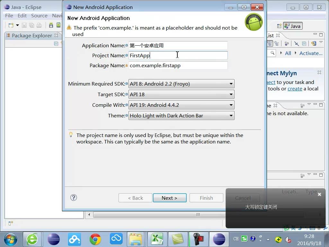Click the CH language indicator
Image resolution: width=329 pixels, height=247 pixels.
pos(236,239)
